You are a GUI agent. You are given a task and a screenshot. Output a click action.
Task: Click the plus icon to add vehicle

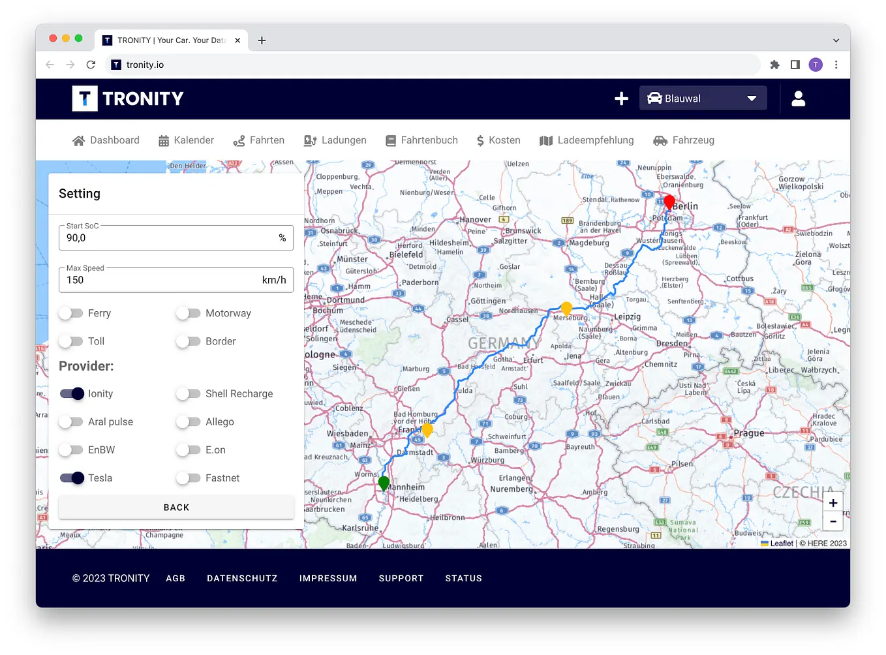621,99
